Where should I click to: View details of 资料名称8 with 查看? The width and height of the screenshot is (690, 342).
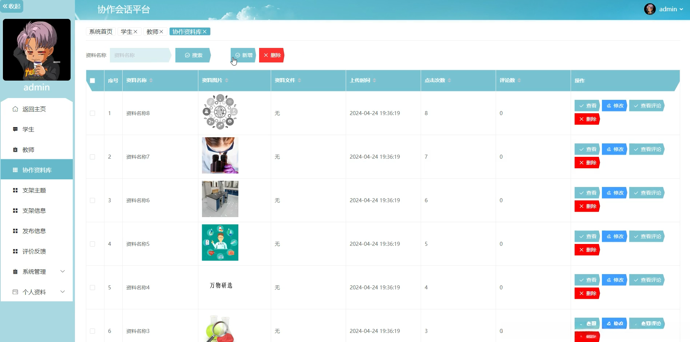click(x=587, y=106)
